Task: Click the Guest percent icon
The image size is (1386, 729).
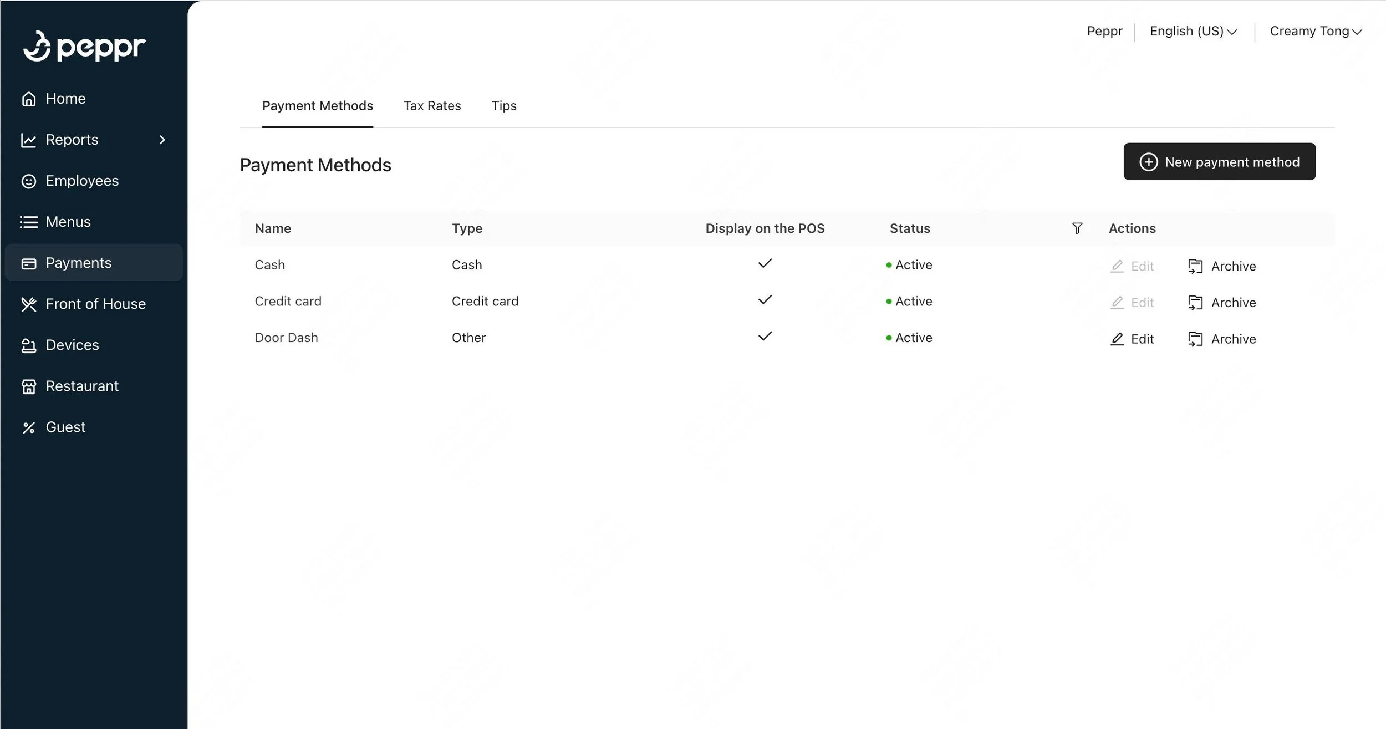Action: tap(29, 427)
